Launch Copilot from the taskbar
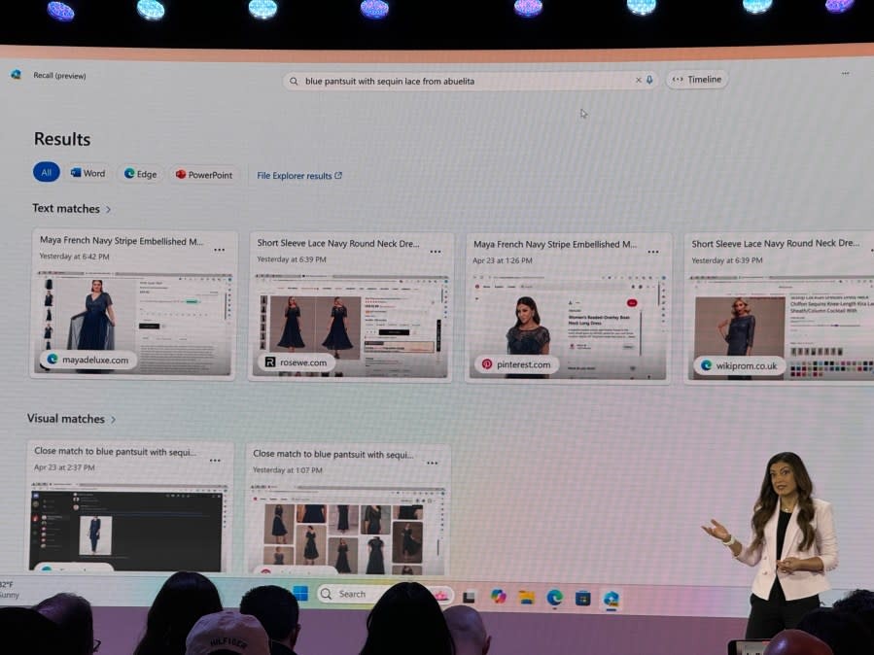The image size is (874, 655). click(x=499, y=597)
